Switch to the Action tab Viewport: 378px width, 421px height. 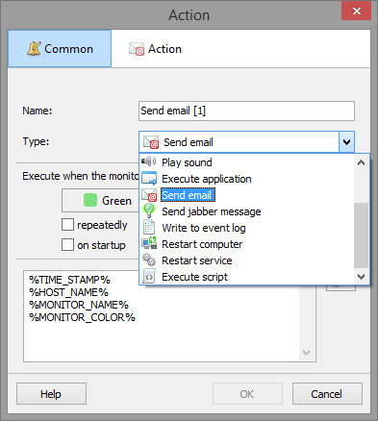tap(155, 49)
